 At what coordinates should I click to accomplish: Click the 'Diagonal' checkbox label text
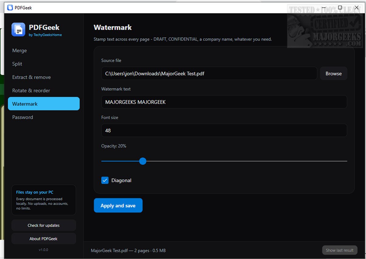121,181
